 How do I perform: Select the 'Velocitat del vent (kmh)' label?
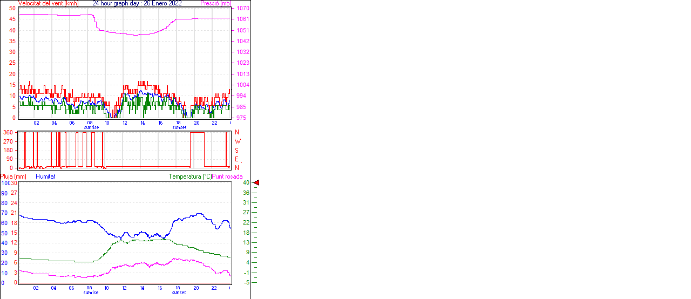point(49,3)
